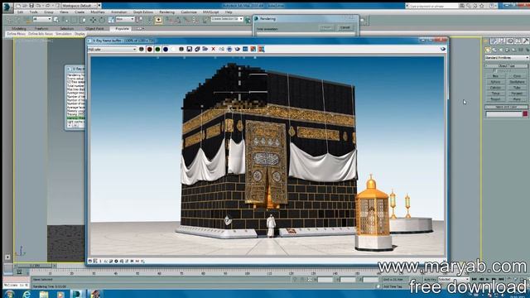Open the Utilities hammer tab in command panel

[x=526, y=41]
